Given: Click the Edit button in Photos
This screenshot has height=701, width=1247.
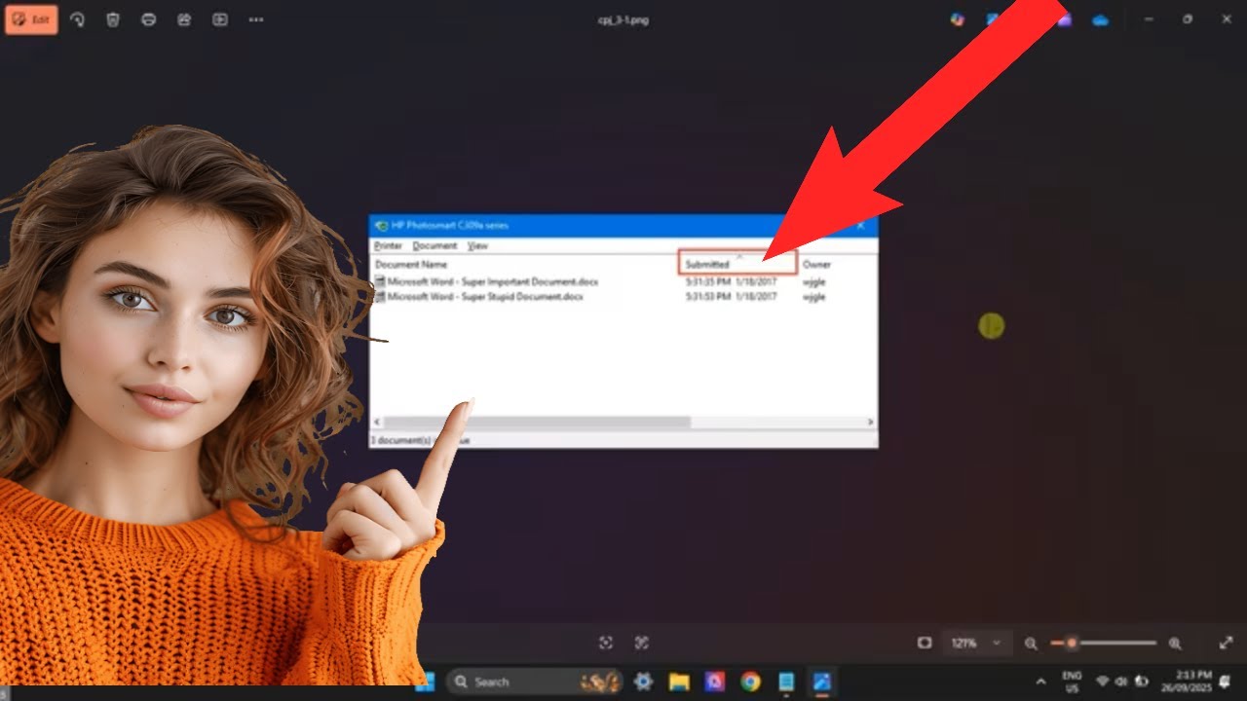Looking at the screenshot, I should pyautogui.click(x=31, y=19).
